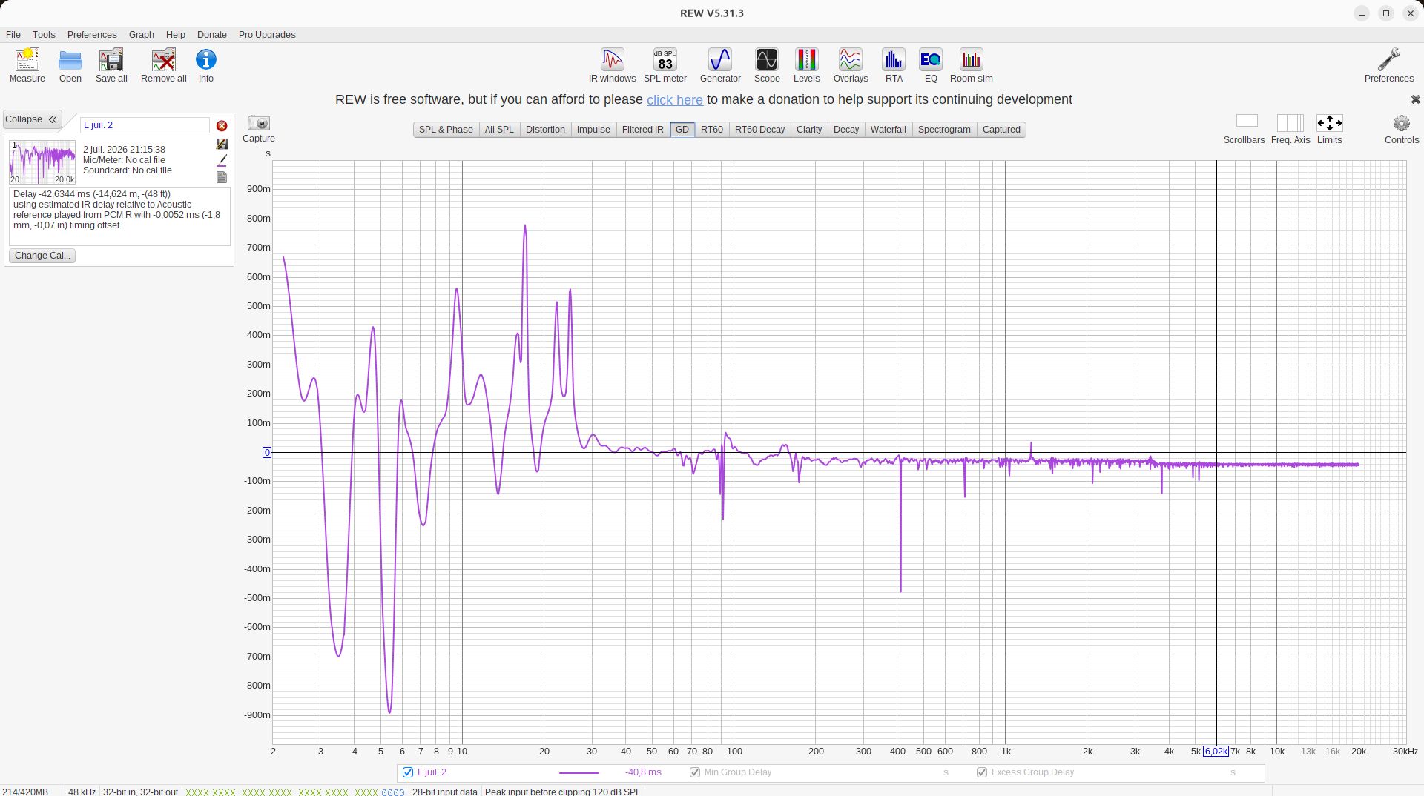This screenshot has width=1424, height=796.
Task: Click the 214/420MB memory indicator
Action: [x=25, y=792]
